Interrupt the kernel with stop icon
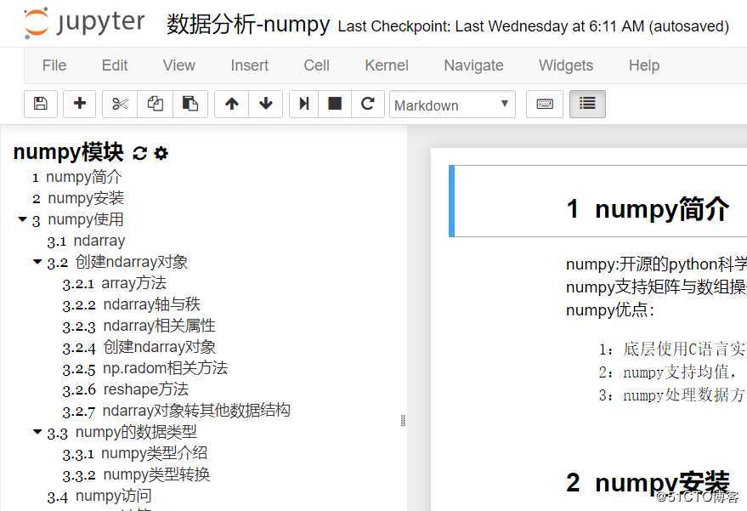 pyautogui.click(x=335, y=104)
